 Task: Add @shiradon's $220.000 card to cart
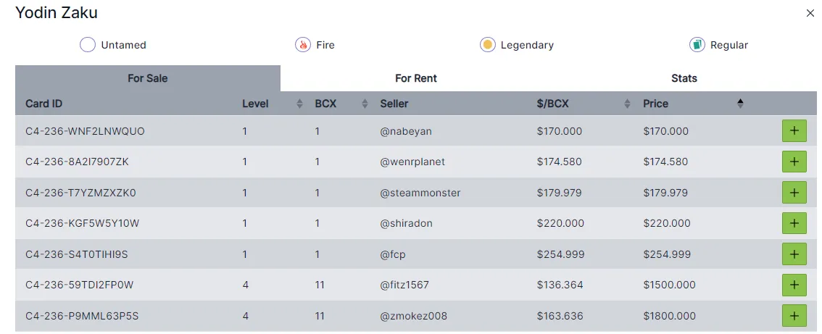[794, 223]
